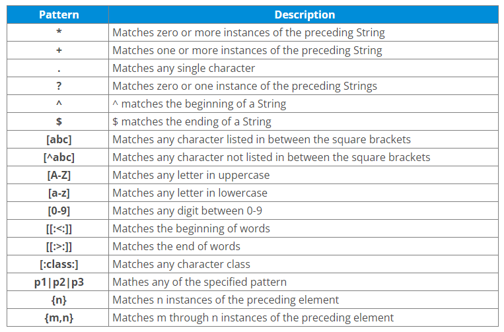504x332 pixels.
Task: Click the [[:>:]] pattern cell
Action: (x=58, y=246)
